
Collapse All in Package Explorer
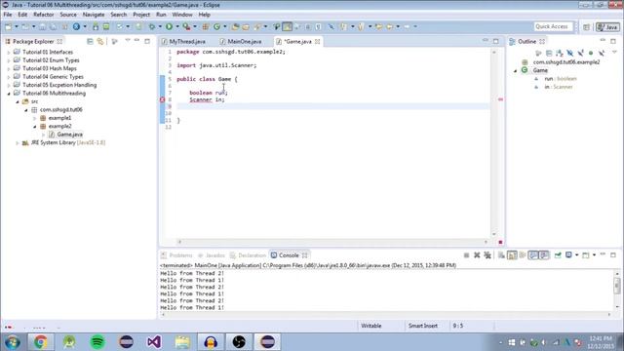tap(90, 41)
